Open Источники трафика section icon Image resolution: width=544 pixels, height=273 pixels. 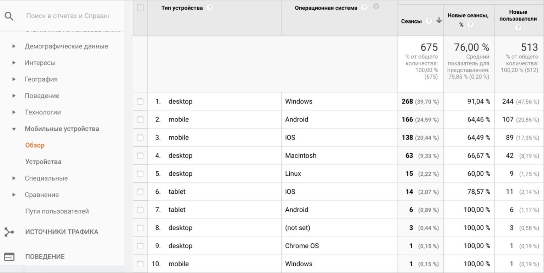(9, 232)
